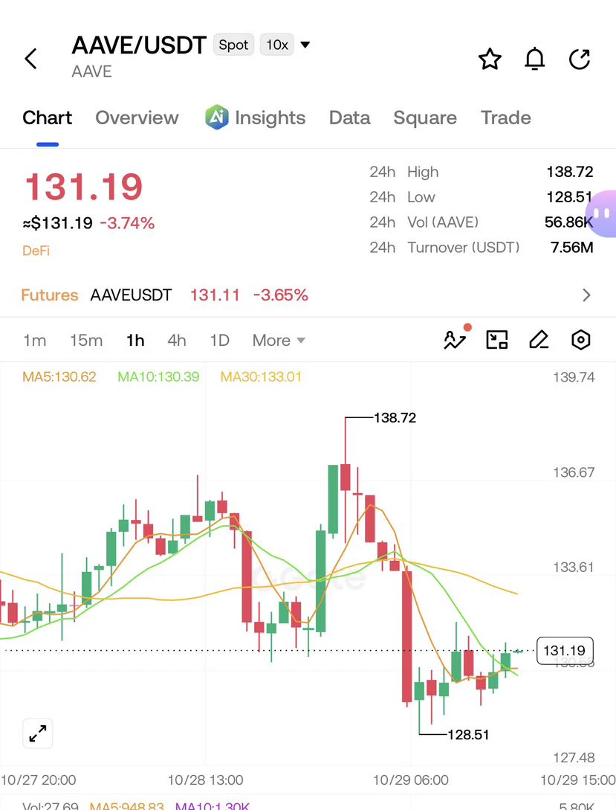Screen dimensions: 616x810
Task: Open AAVEUSDT futures row chevron
Action: pos(586,295)
